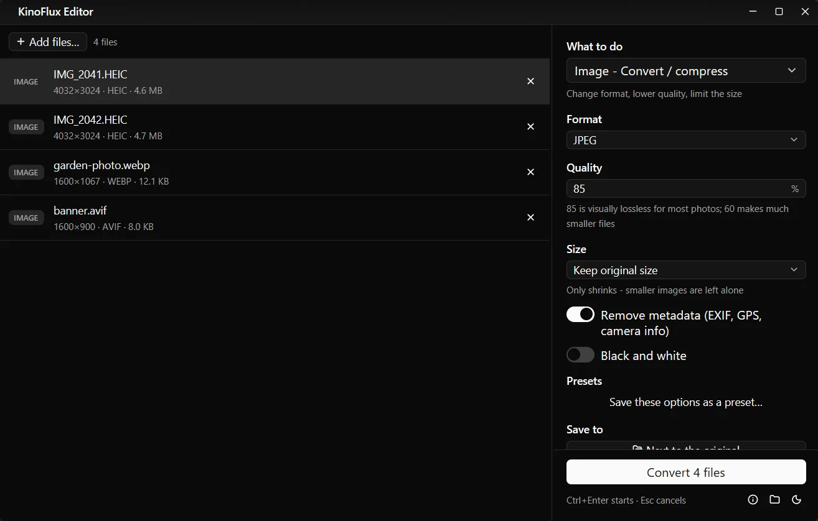Maximize the KinoFlux Editor window
The width and height of the screenshot is (818, 521).
click(779, 12)
